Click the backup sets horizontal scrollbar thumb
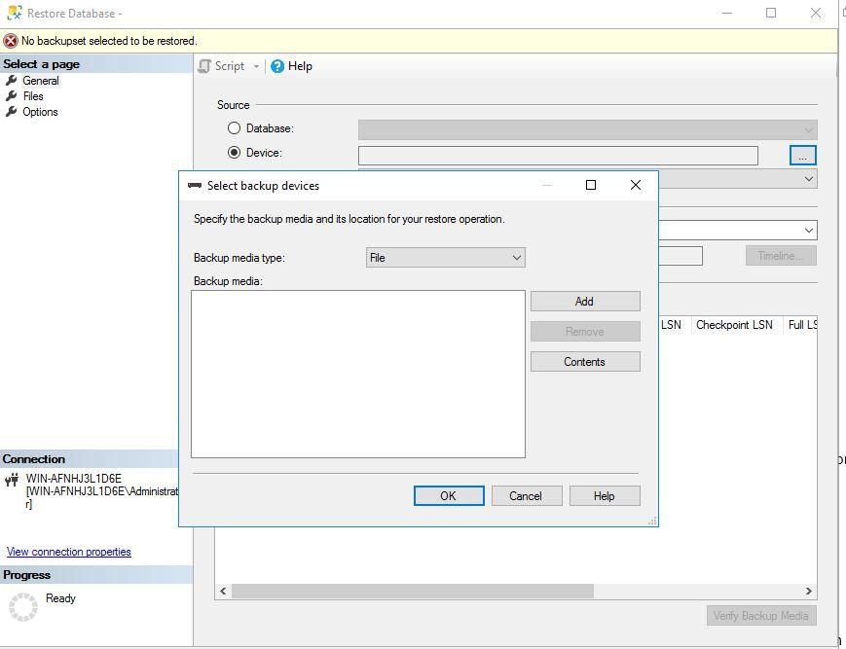Screen dimensions: 846x649 413,592
